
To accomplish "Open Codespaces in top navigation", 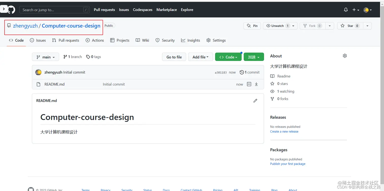I will tap(143, 10).
